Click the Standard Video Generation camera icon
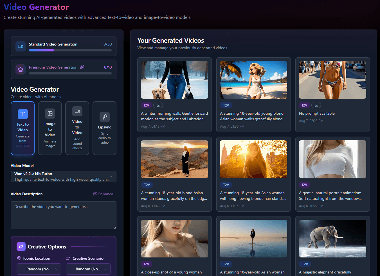The height and width of the screenshot is (276, 380). click(20, 46)
